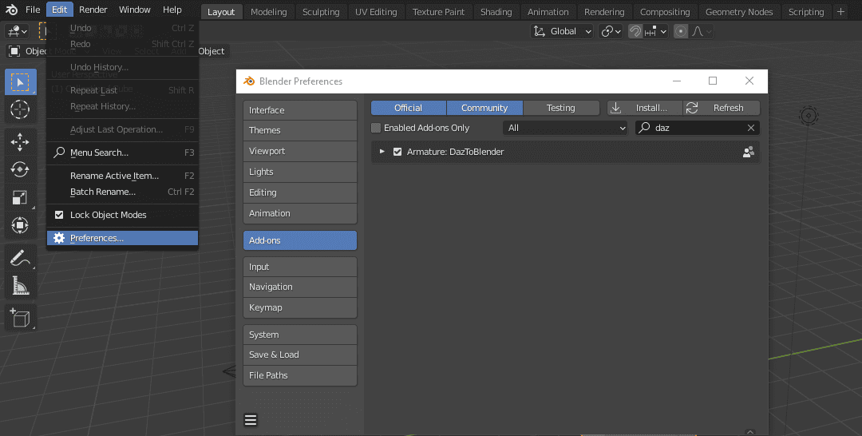Viewport: 862px width, 436px height.
Task: Switch to the Geometry Nodes workspace tab
Action: point(739,11)
